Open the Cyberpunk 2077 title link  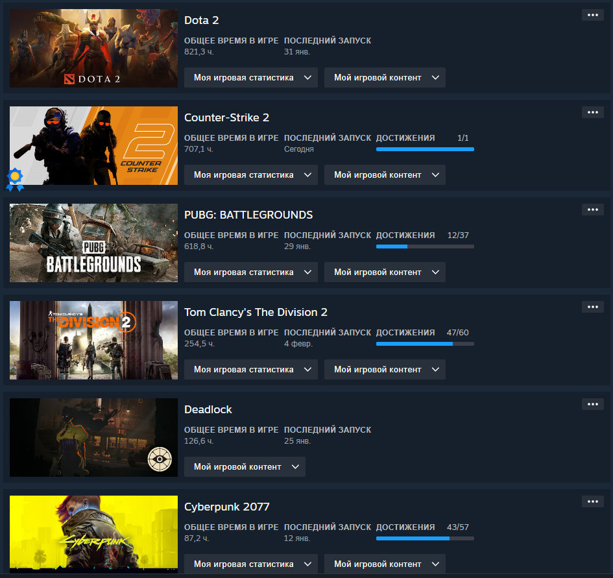tap(227, 507)
